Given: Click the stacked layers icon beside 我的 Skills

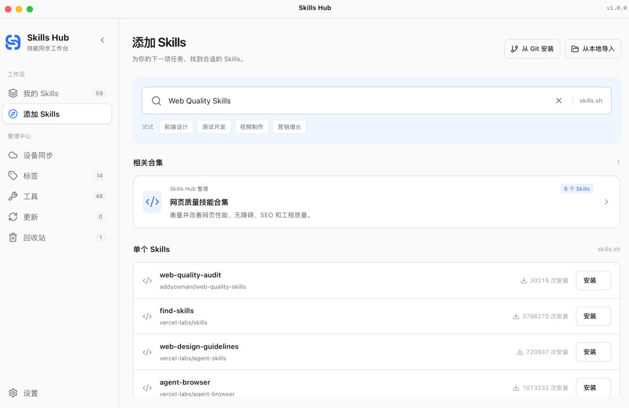Looking at the screenshot, I should pyautogui.click(x=13, y=93).
